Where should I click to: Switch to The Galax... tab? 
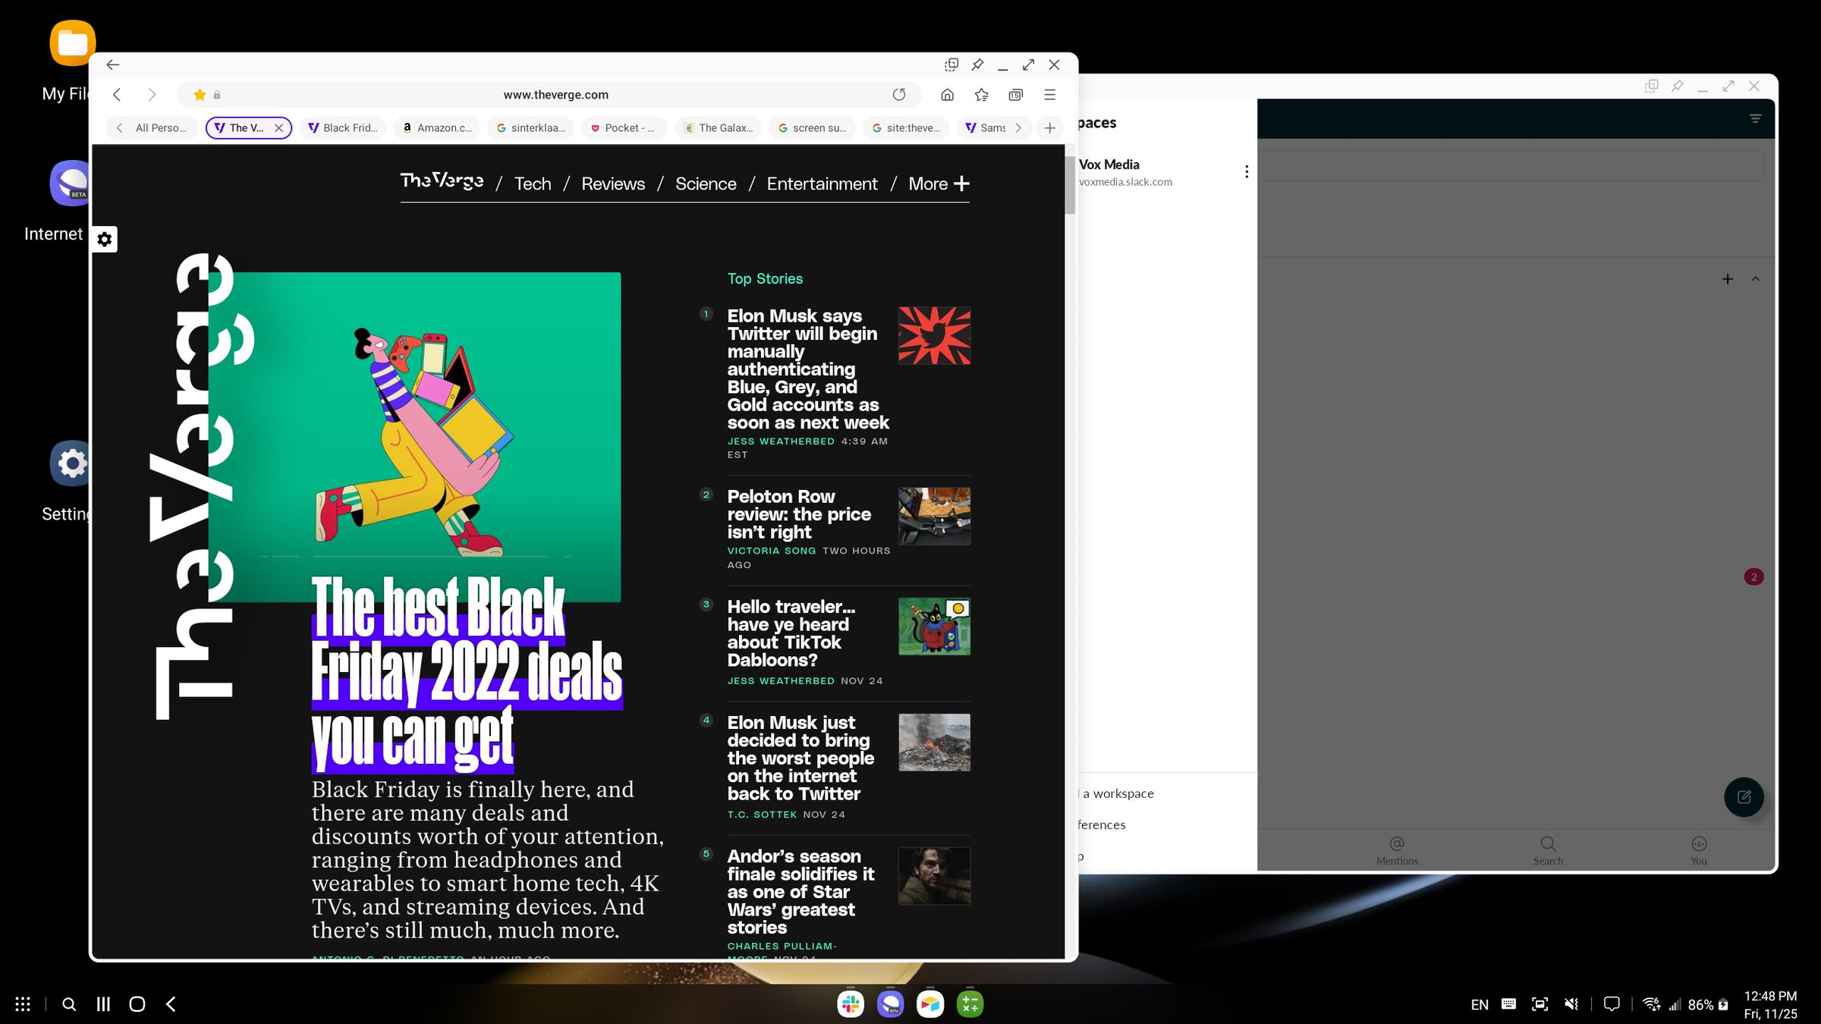tap(718, 128)
